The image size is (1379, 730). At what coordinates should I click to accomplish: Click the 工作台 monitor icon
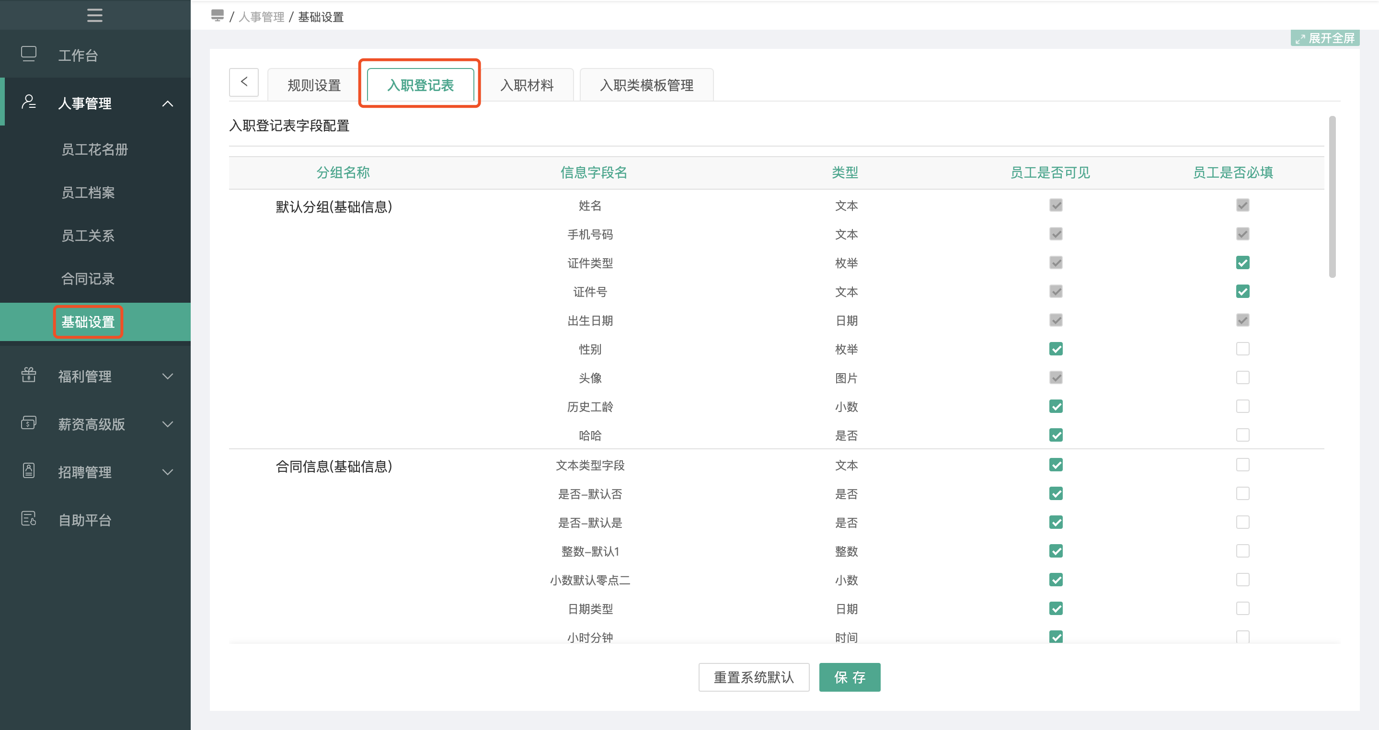tap(28, 54)
